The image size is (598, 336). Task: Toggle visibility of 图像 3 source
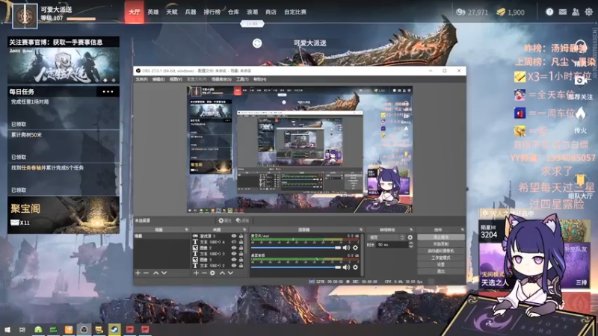tap(234, 260)
